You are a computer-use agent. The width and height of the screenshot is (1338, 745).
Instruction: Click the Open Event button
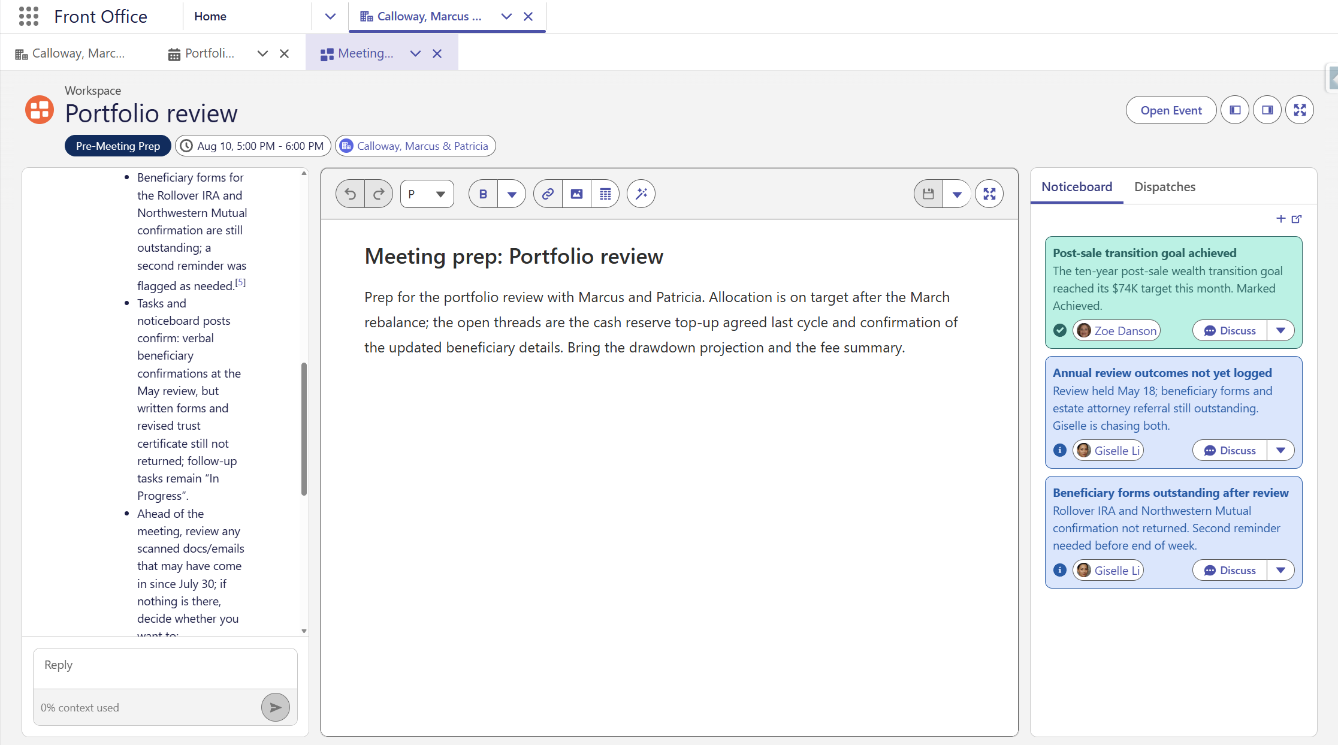click(1171, 110)
